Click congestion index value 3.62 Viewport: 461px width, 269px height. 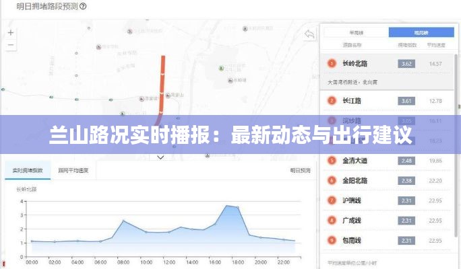(406, 64)
